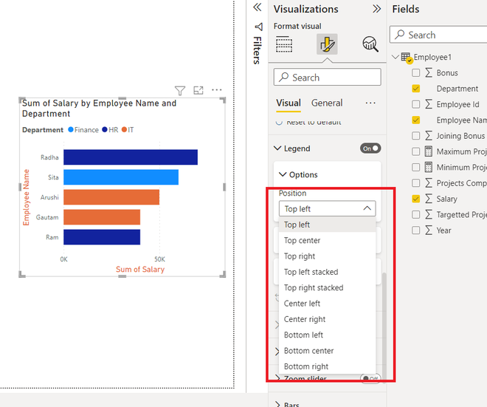This screenshot has width=487, height=407.
Task: Click the Filters pane megaphone icon
Action: coord(259,27)
